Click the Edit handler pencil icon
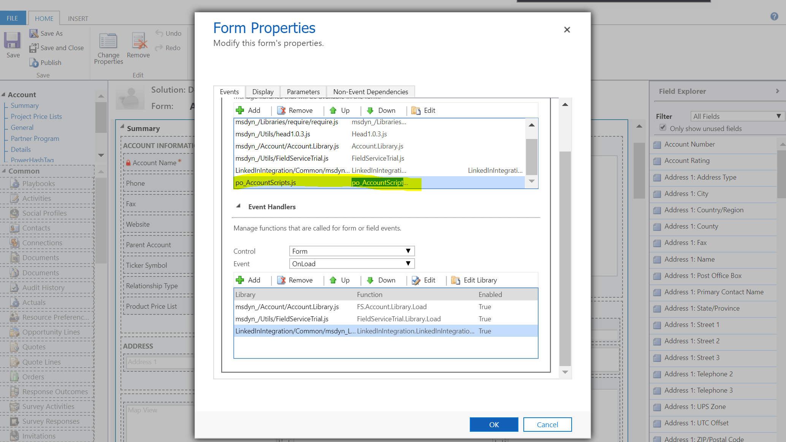Image resolution: width=786 pixels, height=442 pixels. 416,280
